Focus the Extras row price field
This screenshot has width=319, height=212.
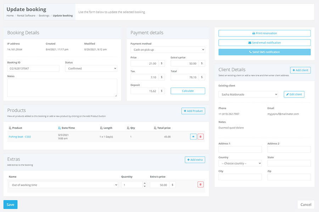tap(160, 185)
